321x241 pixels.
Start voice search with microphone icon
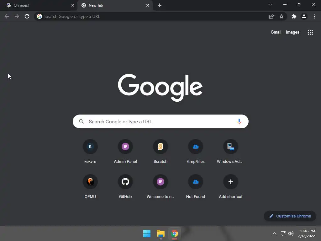coord(239,121)
